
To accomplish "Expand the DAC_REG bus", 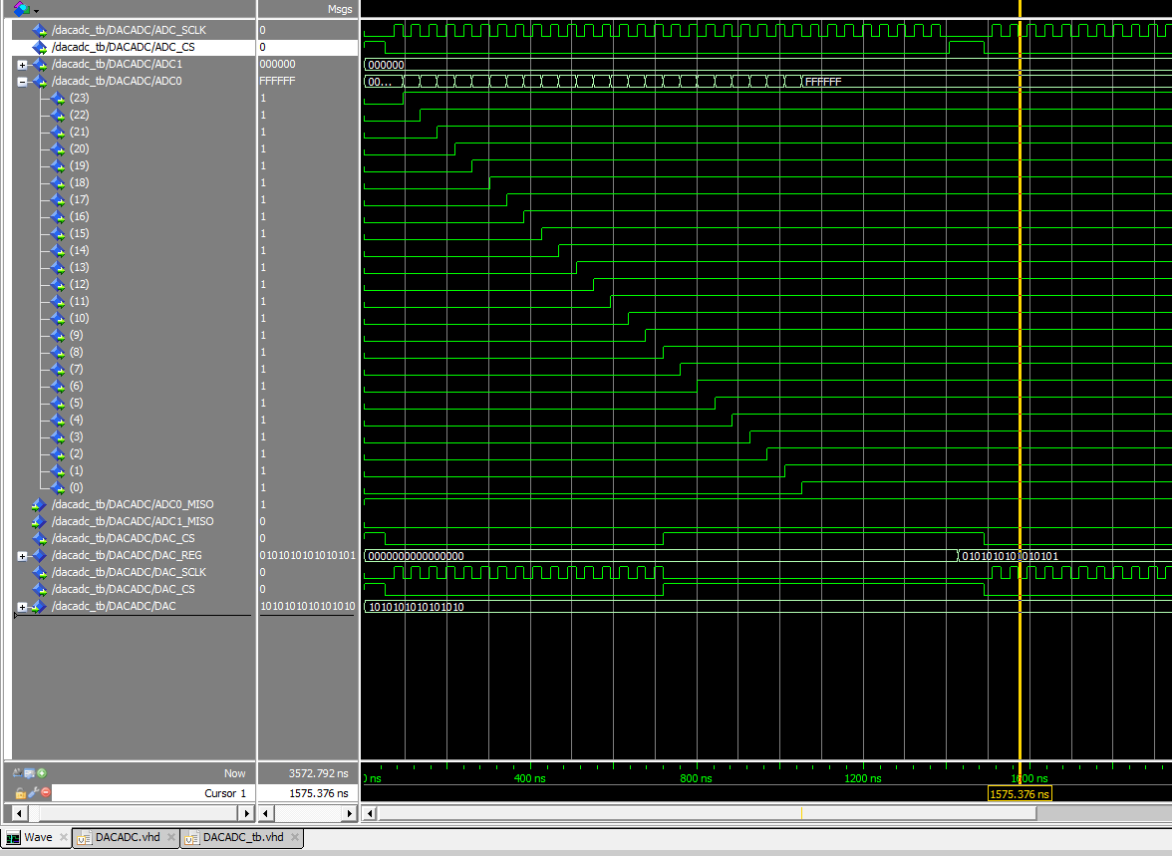I will pyautogui.click(x=22, y=556).
